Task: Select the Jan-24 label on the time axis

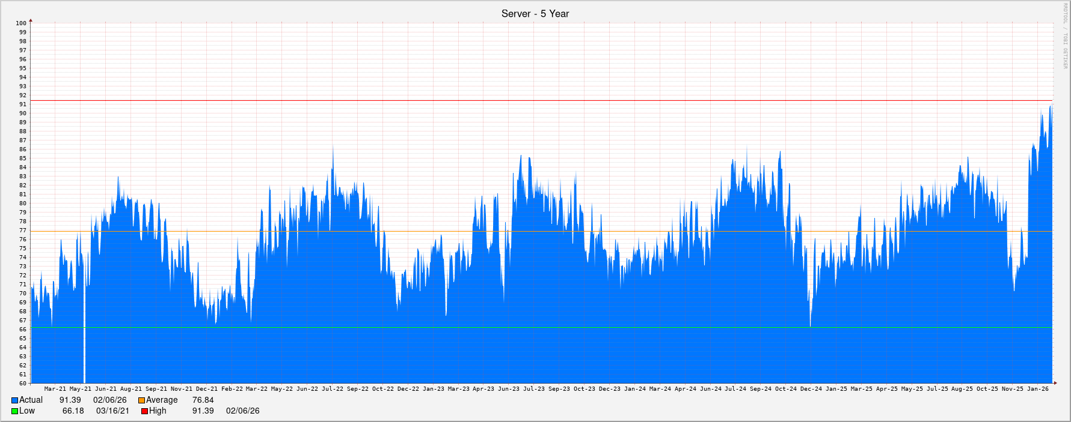Action: (634, 389)
